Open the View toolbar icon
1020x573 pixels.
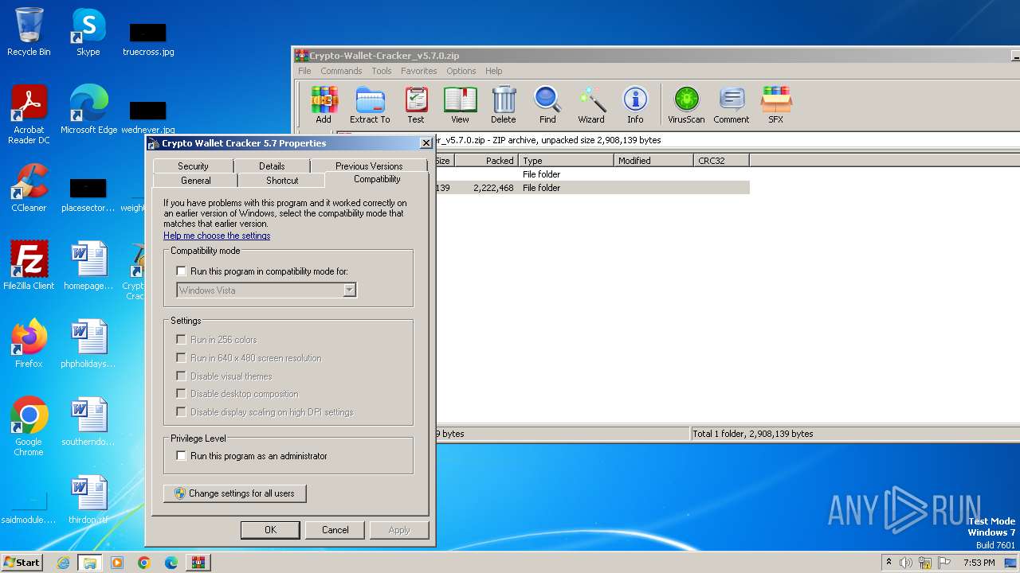coord(460,104)
